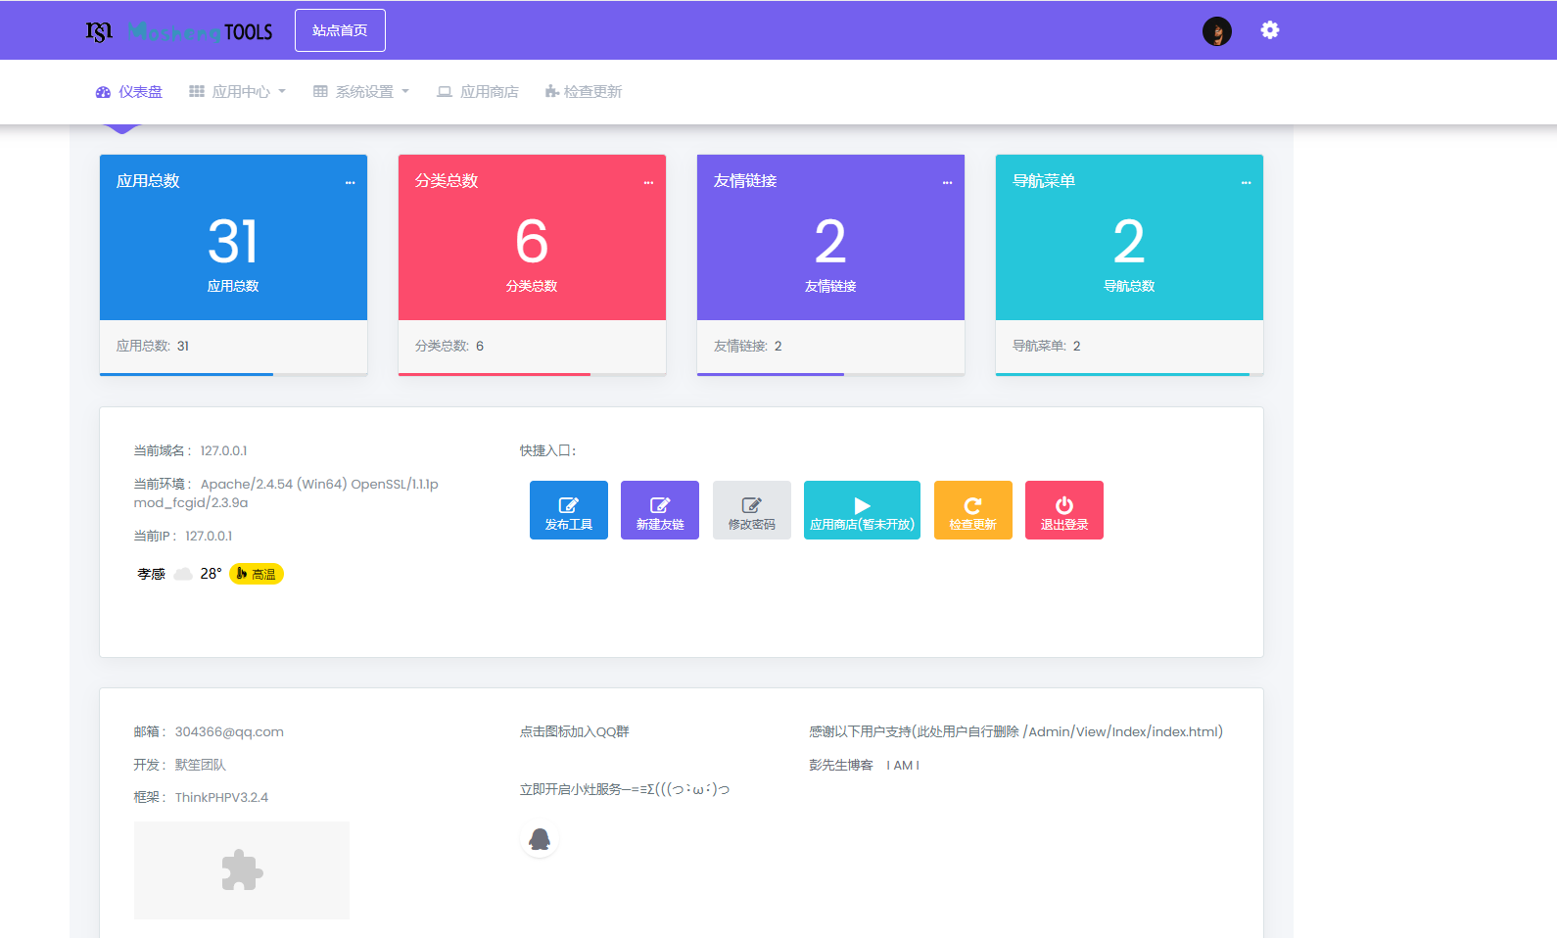Click the cloud weather icon
This screenshot has height=938, width=1557.
[183, 574]
